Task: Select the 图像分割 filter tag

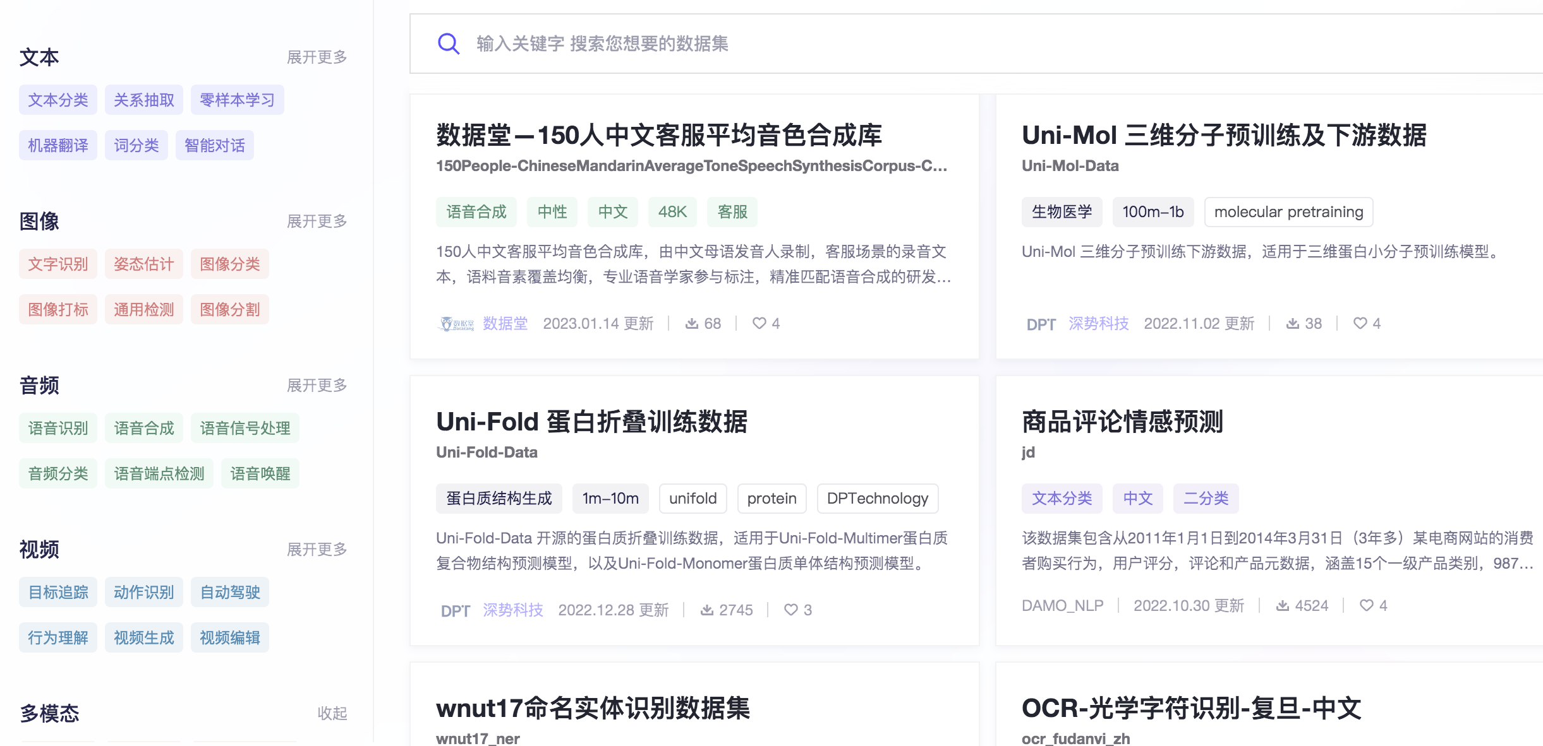Action: [230, 309]
